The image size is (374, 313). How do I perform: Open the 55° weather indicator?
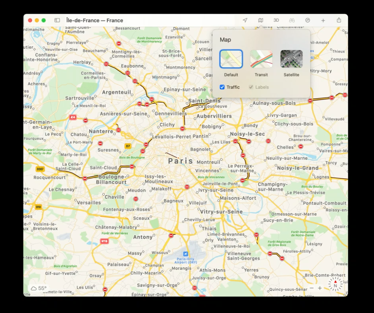(x=39, y=288)
